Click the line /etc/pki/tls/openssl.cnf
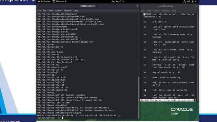Image resolution: width=217 pixels, height=122 pixels. [x=52, y=67]
